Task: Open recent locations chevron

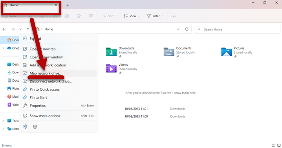Action: [21, 29]
